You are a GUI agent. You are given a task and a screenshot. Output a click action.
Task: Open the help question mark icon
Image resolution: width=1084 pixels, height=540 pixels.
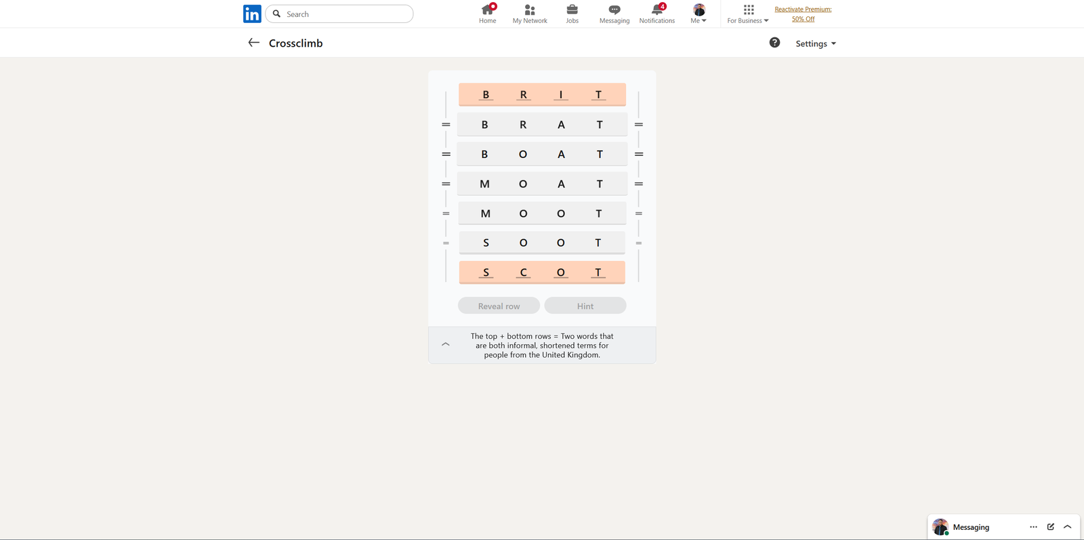point(774,43)
